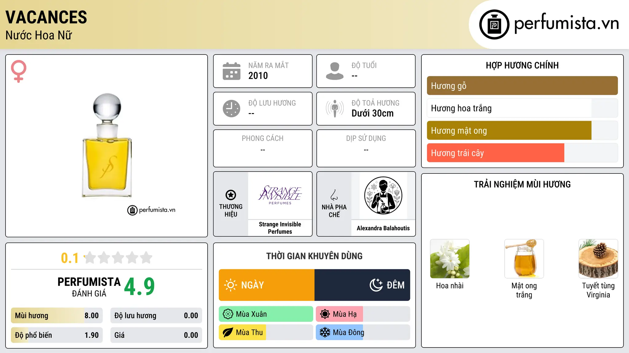Select the Hương gỗ accord bar
Viewport: 629px width, 353px height.
pos(522,86)
